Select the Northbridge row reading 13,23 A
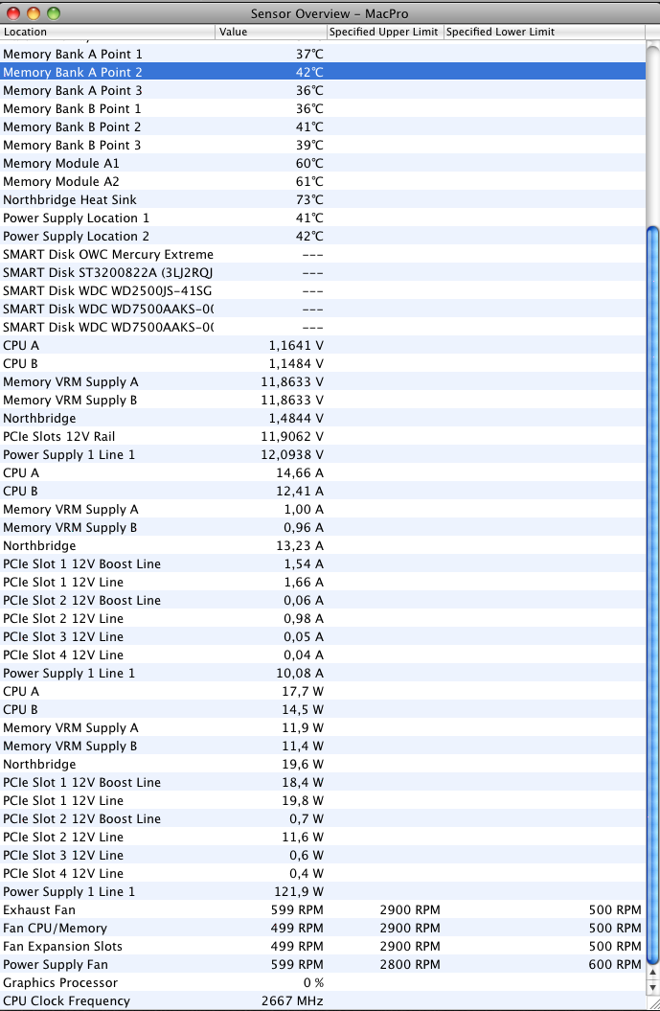 (322, 545)
